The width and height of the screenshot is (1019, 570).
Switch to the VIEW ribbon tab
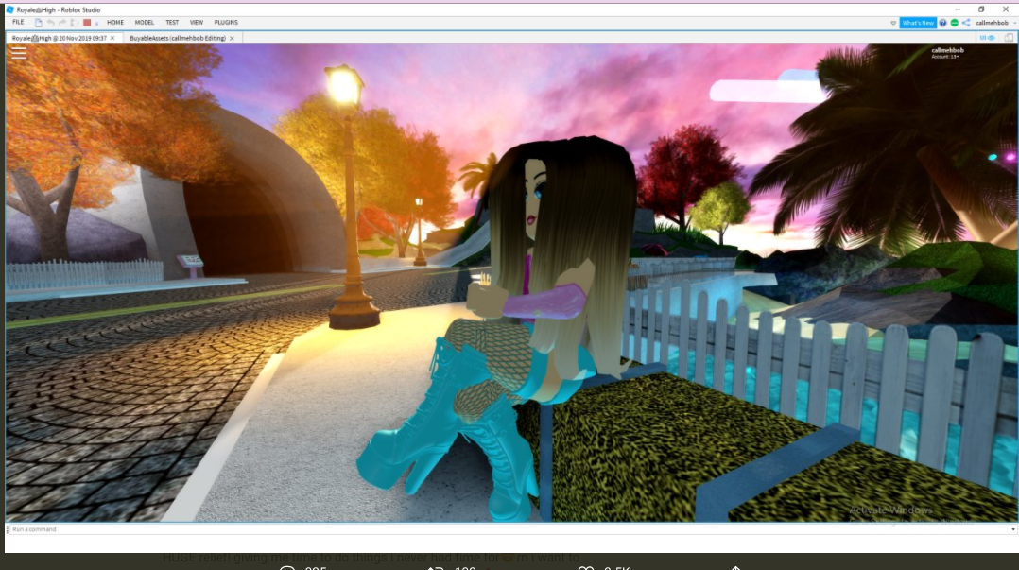point(197,22)
